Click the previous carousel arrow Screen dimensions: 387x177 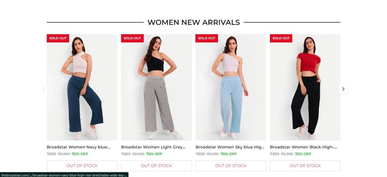pyautogui.click(x=44, y=89)
